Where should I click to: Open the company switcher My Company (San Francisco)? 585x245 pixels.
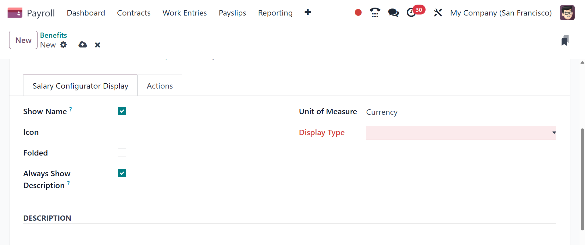pos(501,13)
